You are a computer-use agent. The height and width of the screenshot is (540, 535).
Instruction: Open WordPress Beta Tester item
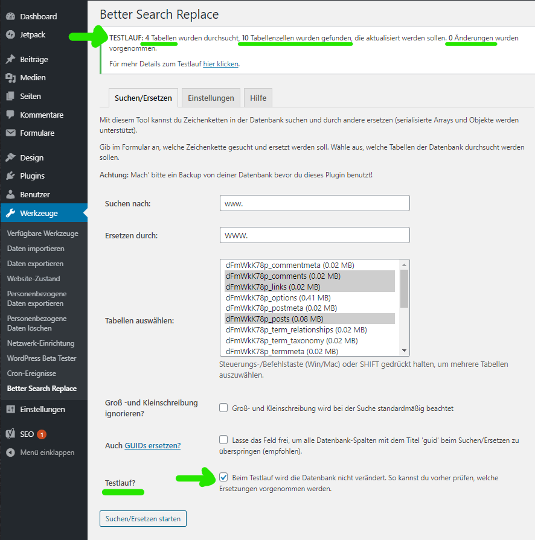click(42, 358)
